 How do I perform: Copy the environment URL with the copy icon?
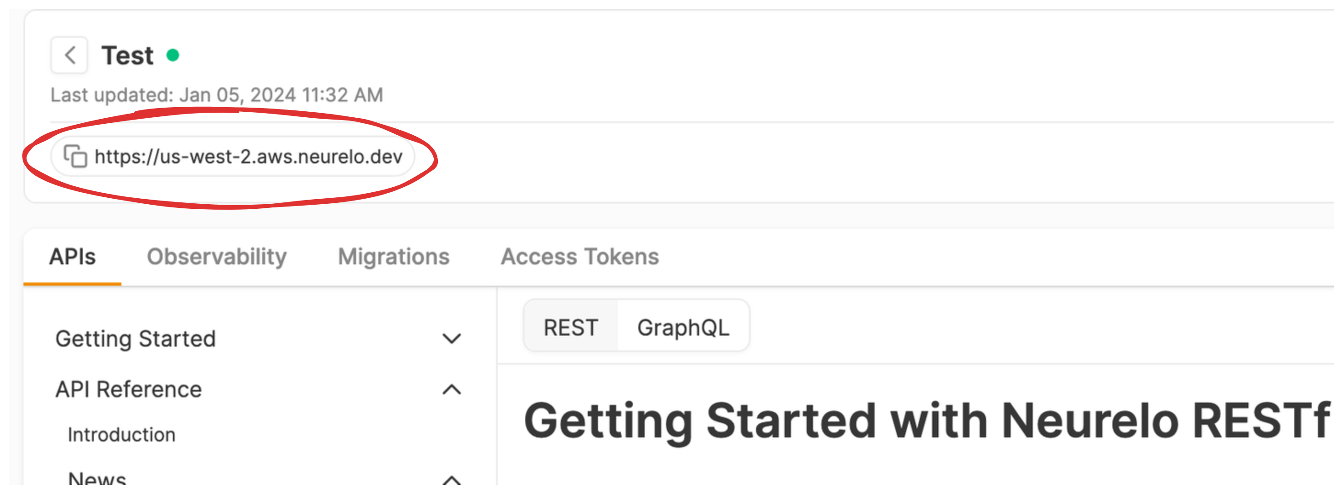75,156
